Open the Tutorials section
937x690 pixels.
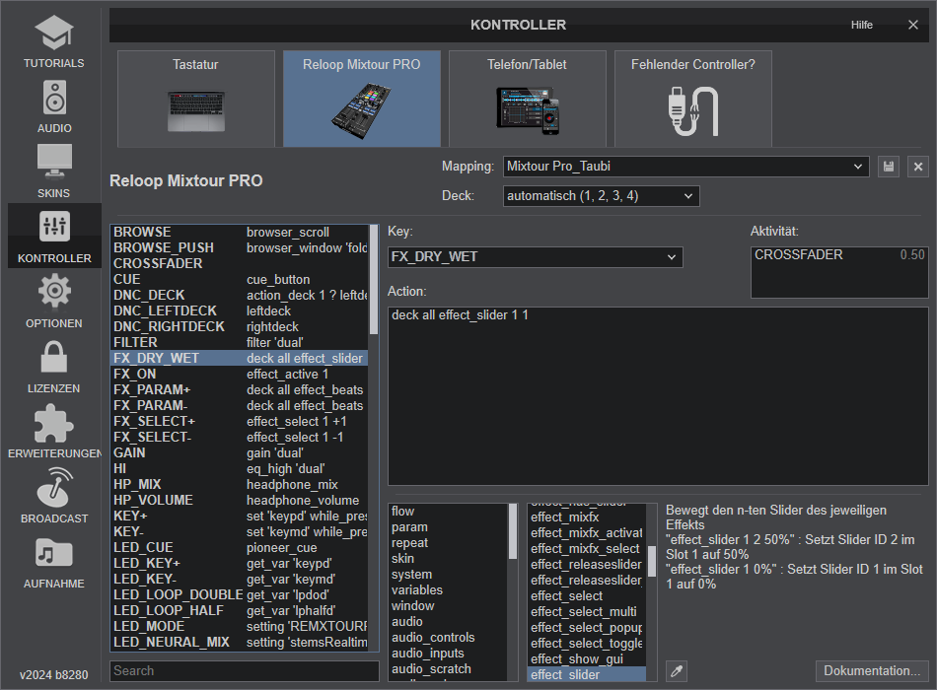pos(54,40)
